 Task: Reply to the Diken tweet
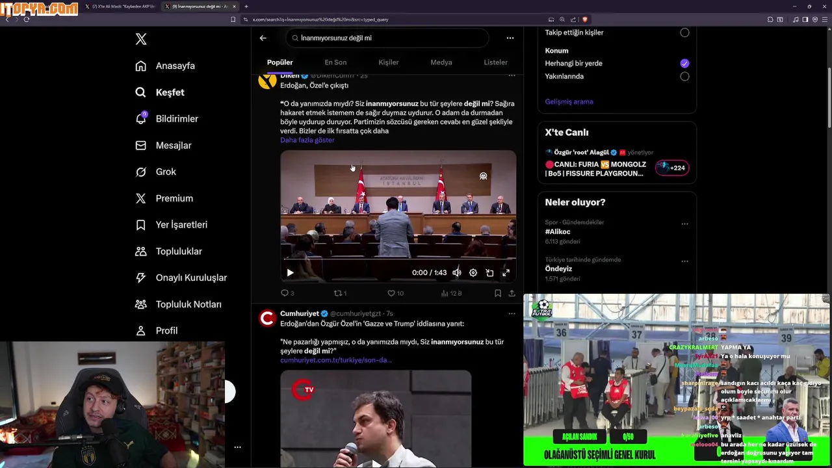(287, 293)
